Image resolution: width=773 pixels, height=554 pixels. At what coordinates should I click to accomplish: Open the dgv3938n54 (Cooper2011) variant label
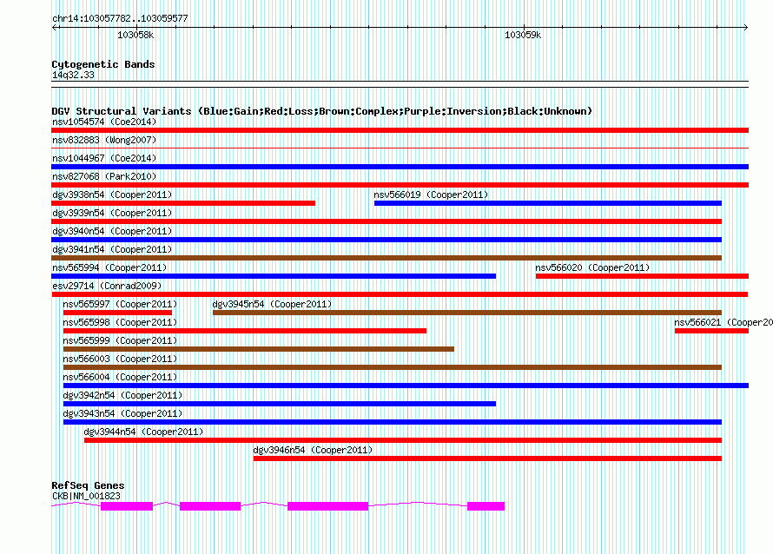click(112, 195)
